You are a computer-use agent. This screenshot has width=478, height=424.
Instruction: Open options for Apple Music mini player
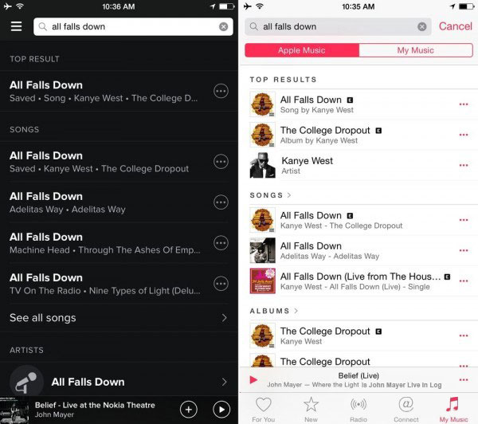point(464,380)
